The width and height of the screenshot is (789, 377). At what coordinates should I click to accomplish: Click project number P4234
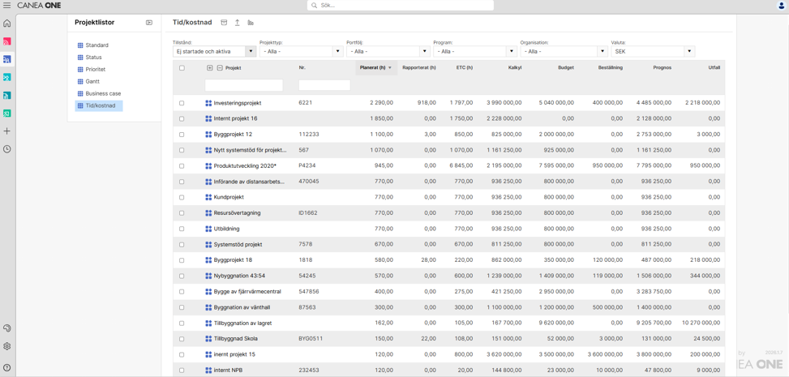(x=307, y=165)
